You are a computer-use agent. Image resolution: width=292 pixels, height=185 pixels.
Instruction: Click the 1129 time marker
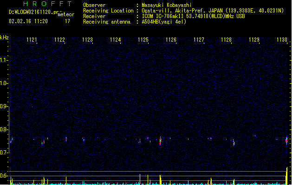(x=254, y=40)
